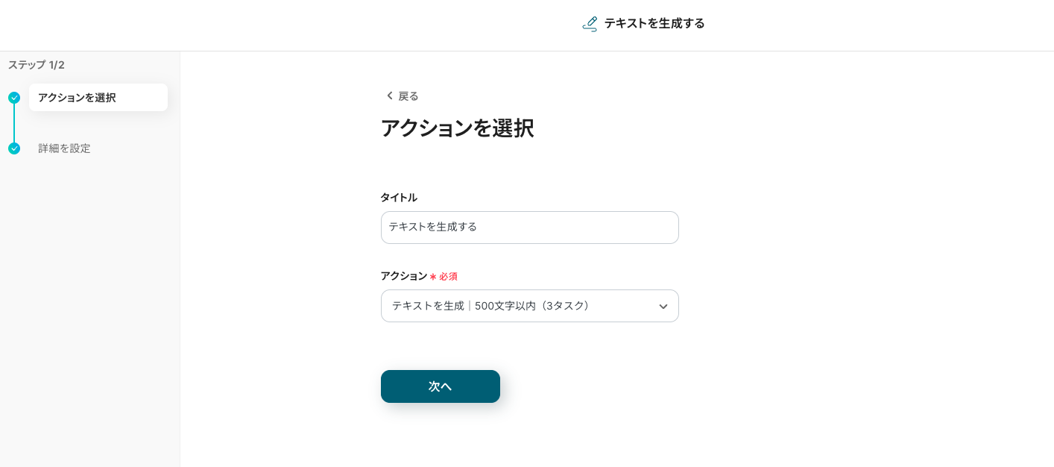Click the connector line between the steps

coord(14,123)
